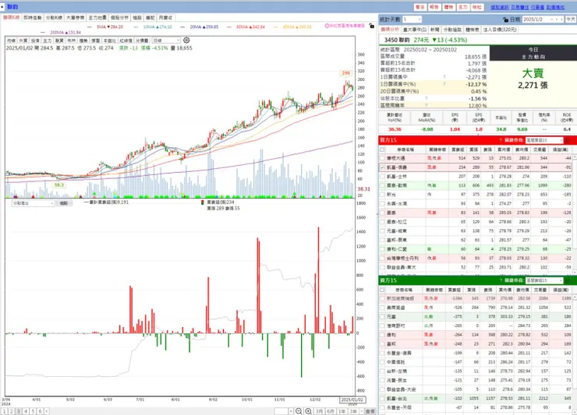Tick checkbox for 凱基-士林 buyer row

click(x=382, y=177)
